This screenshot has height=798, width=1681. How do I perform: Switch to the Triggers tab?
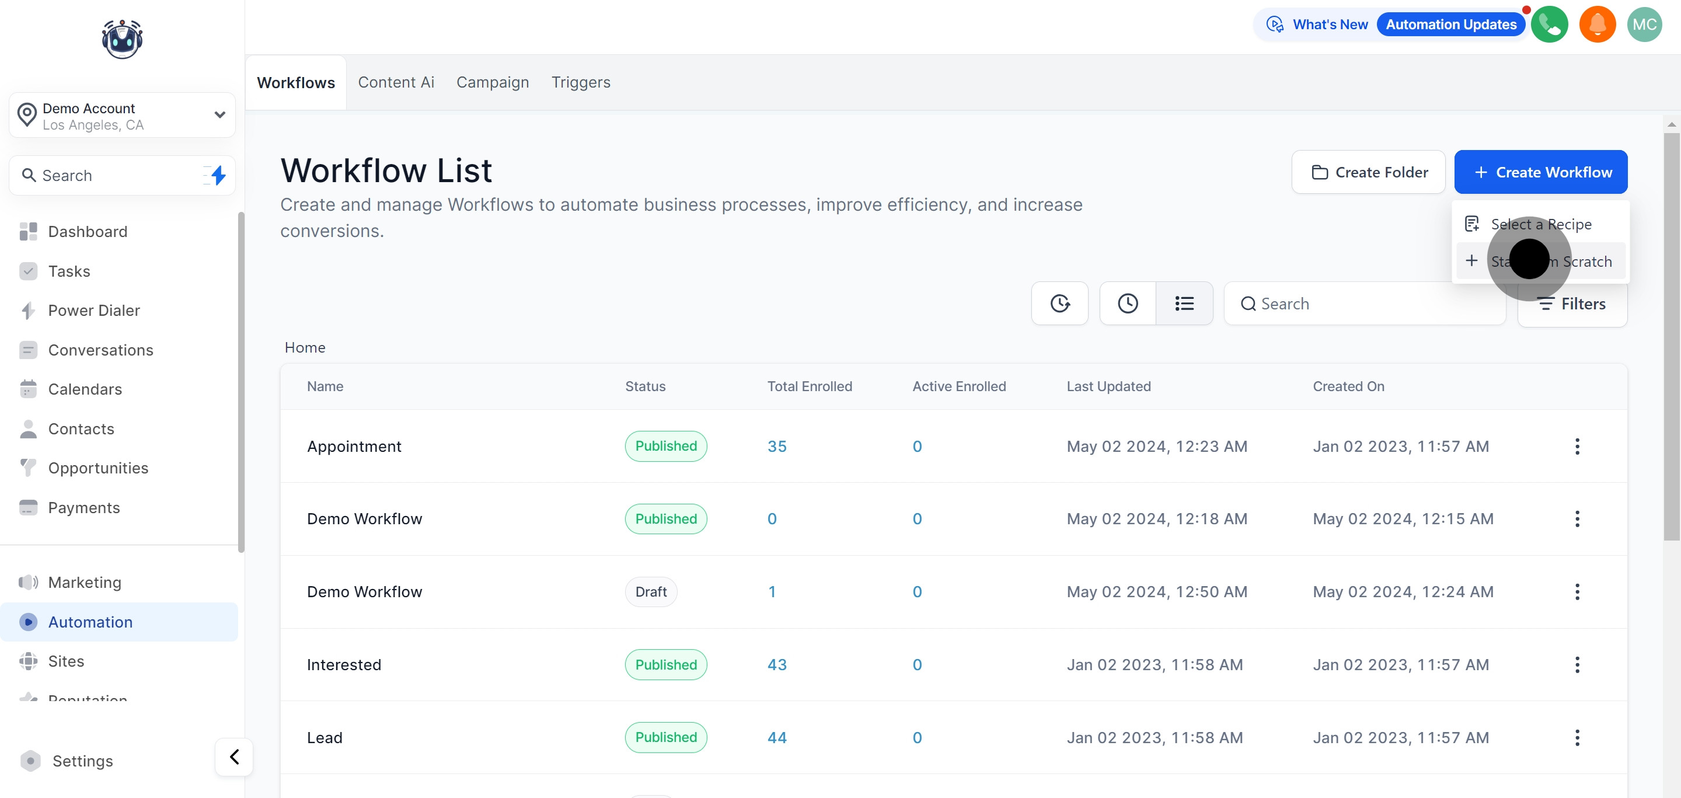pyautogui.click(x=580, y=82)
